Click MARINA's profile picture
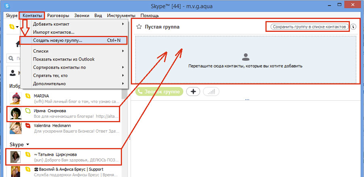Image resolution: width=364 pixels, height=177 pixels. [15, 99]
